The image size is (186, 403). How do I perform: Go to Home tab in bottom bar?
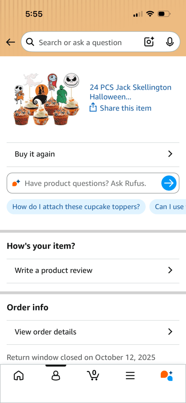18,376
